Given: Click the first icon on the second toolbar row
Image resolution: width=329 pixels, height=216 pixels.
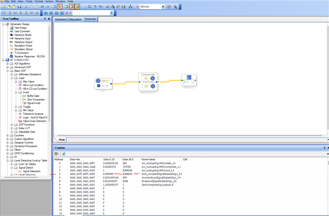Looking at the screenshot, I should [4, 13].
